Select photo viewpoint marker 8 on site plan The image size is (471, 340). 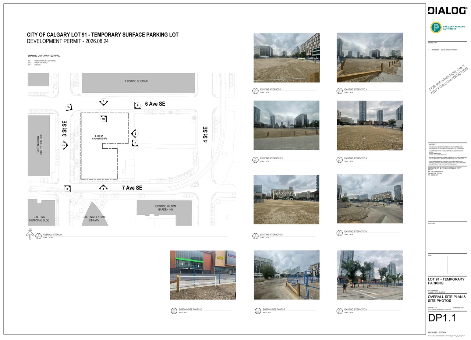click(67, 189)
